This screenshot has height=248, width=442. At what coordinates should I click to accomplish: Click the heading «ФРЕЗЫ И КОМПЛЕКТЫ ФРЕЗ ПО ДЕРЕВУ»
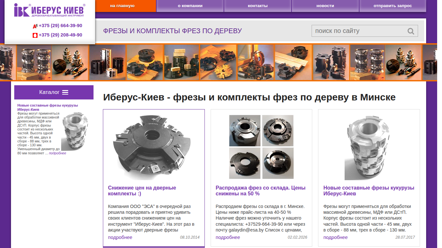click(172, 31)
